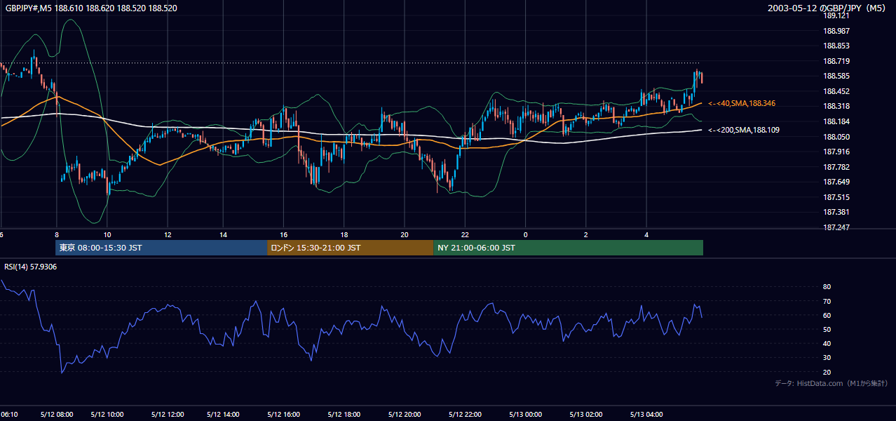
Task: Click RSI scale level 70
Action: (x=827, y=301)
